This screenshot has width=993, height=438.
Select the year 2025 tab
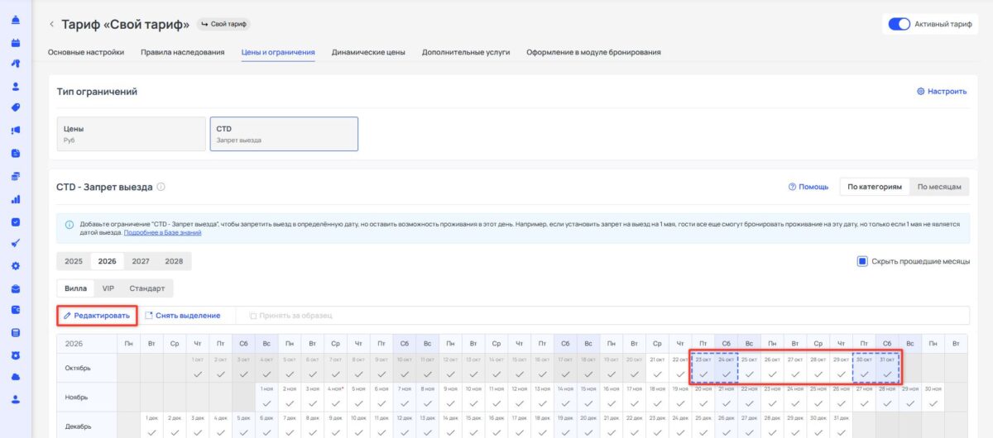click(x=74, y=261)
